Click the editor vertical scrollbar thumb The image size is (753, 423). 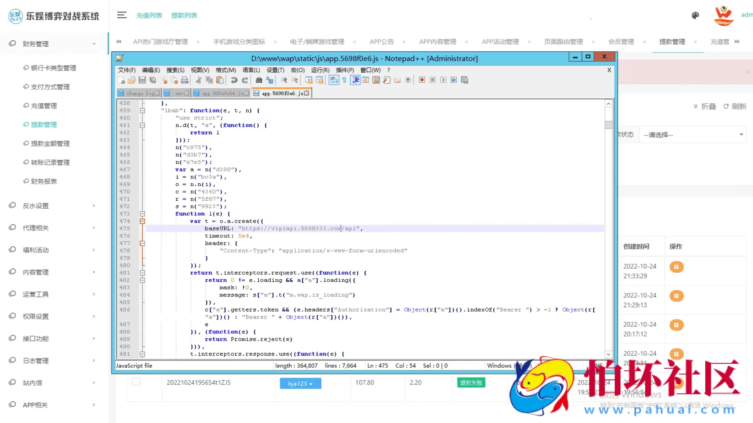[608, 125]
